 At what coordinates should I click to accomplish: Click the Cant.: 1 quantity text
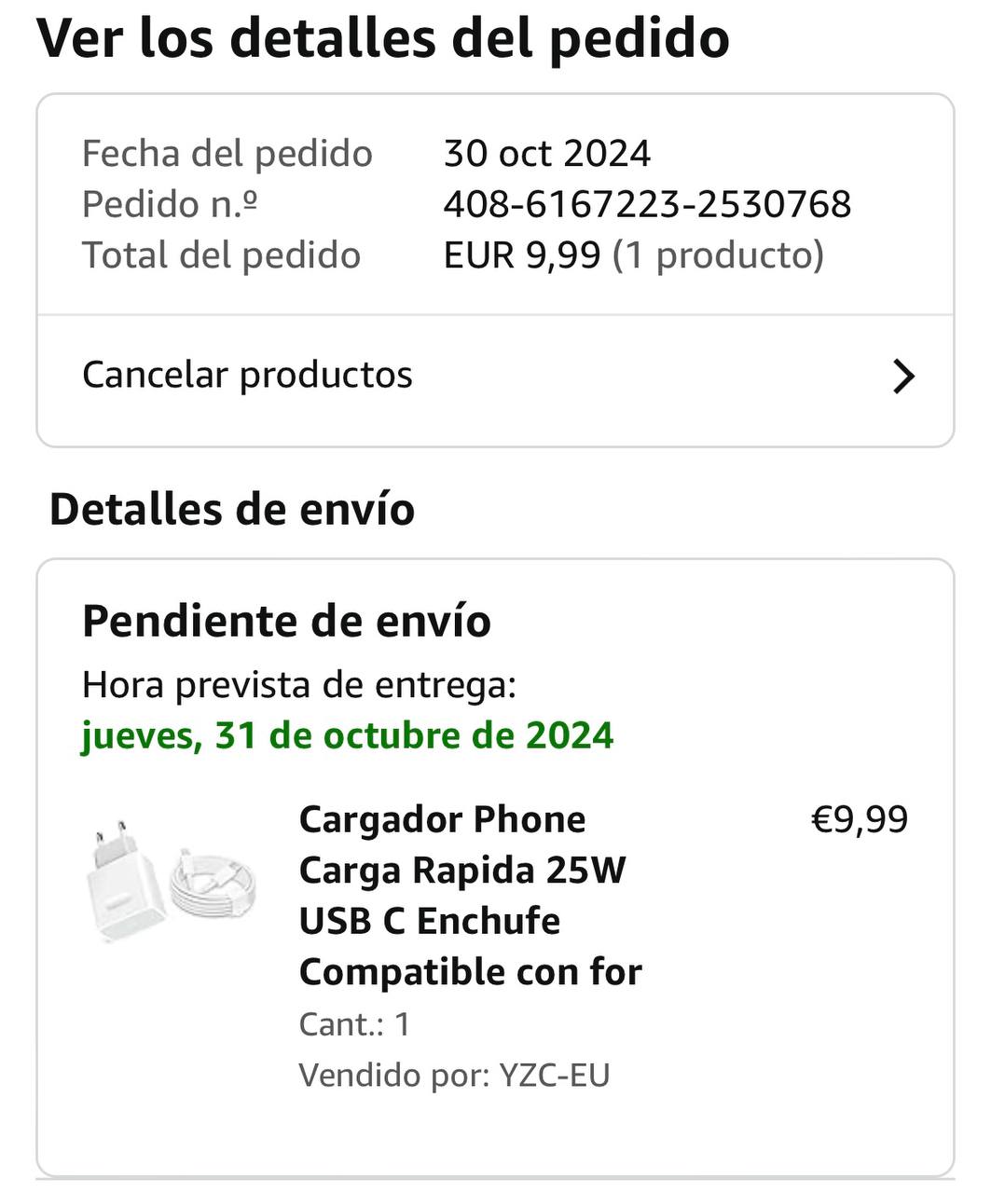354,1024
